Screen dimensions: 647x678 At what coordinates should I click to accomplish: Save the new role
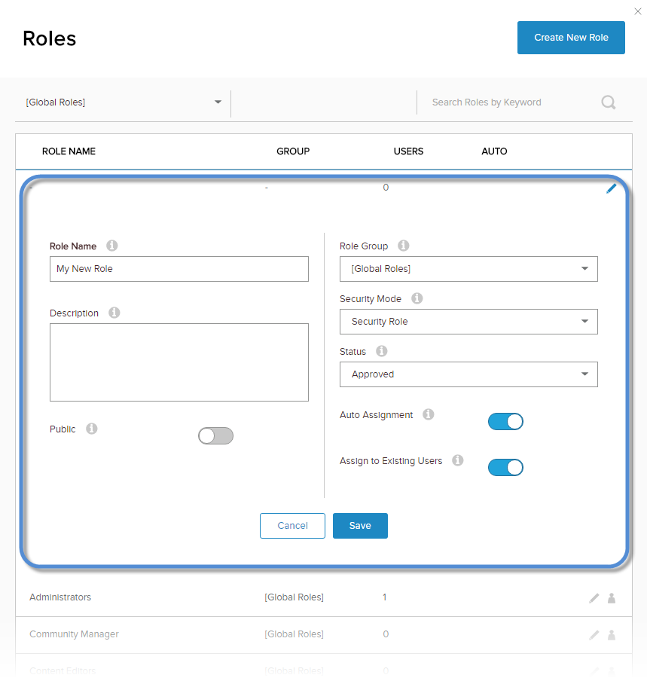[360, 526]
